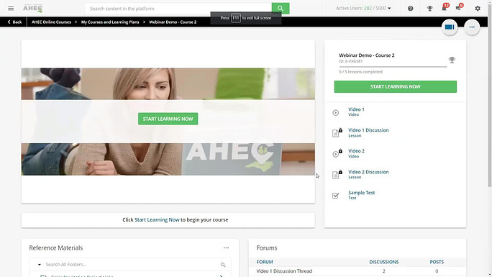The image size is (492, 277).
Task: Open the messages chat icon
Action: point(458,9)
